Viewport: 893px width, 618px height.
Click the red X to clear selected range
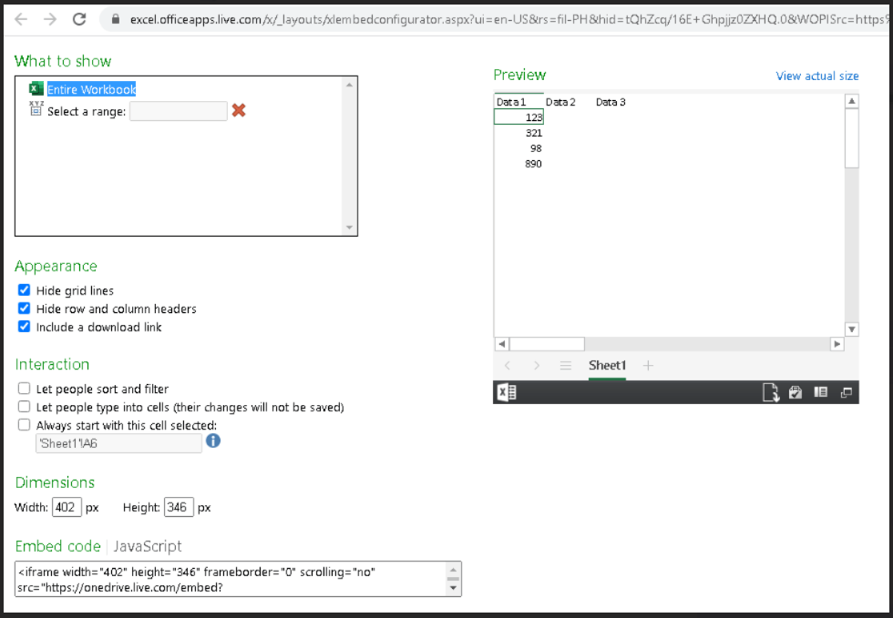pos(237,110)
